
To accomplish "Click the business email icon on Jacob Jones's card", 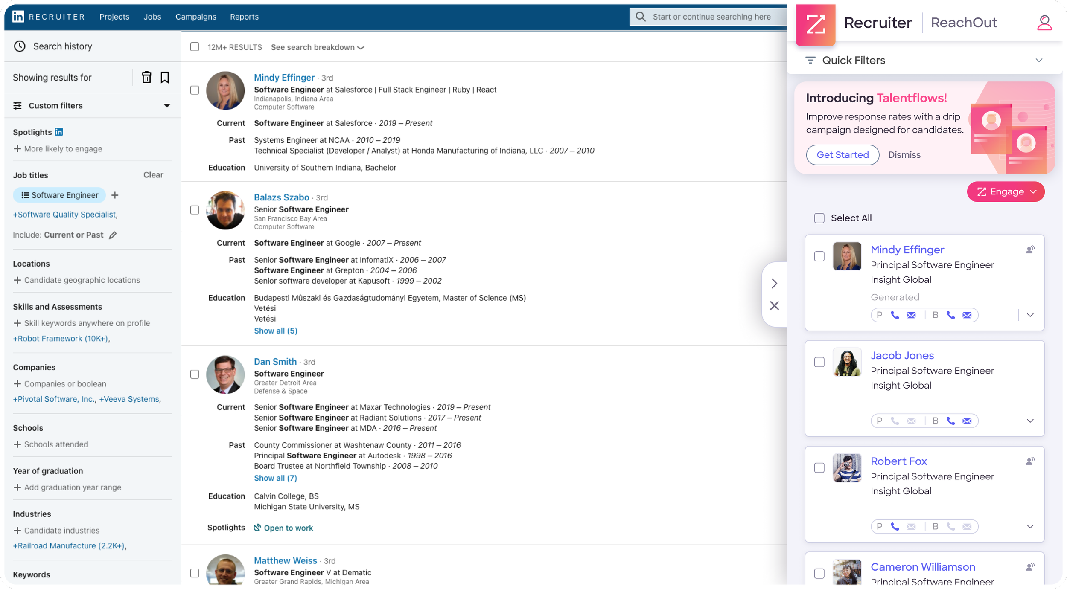I will [x=967, y=421].
